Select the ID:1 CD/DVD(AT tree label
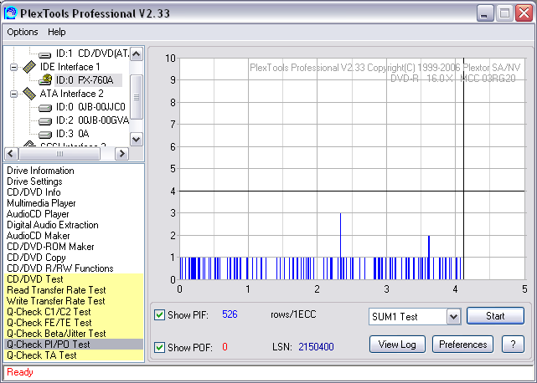The image size is (537, 383). point(92,54)
